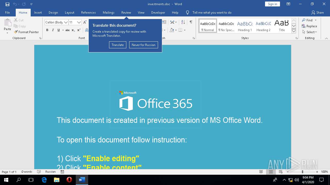Click the Save icon in quick access toolbar
This screenshot has width=330, height=185.
[x=7, y=4]
